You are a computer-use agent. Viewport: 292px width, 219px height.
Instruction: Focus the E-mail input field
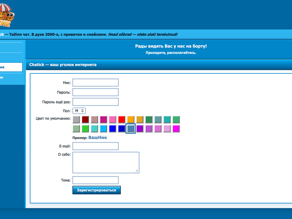coord(95,146)
